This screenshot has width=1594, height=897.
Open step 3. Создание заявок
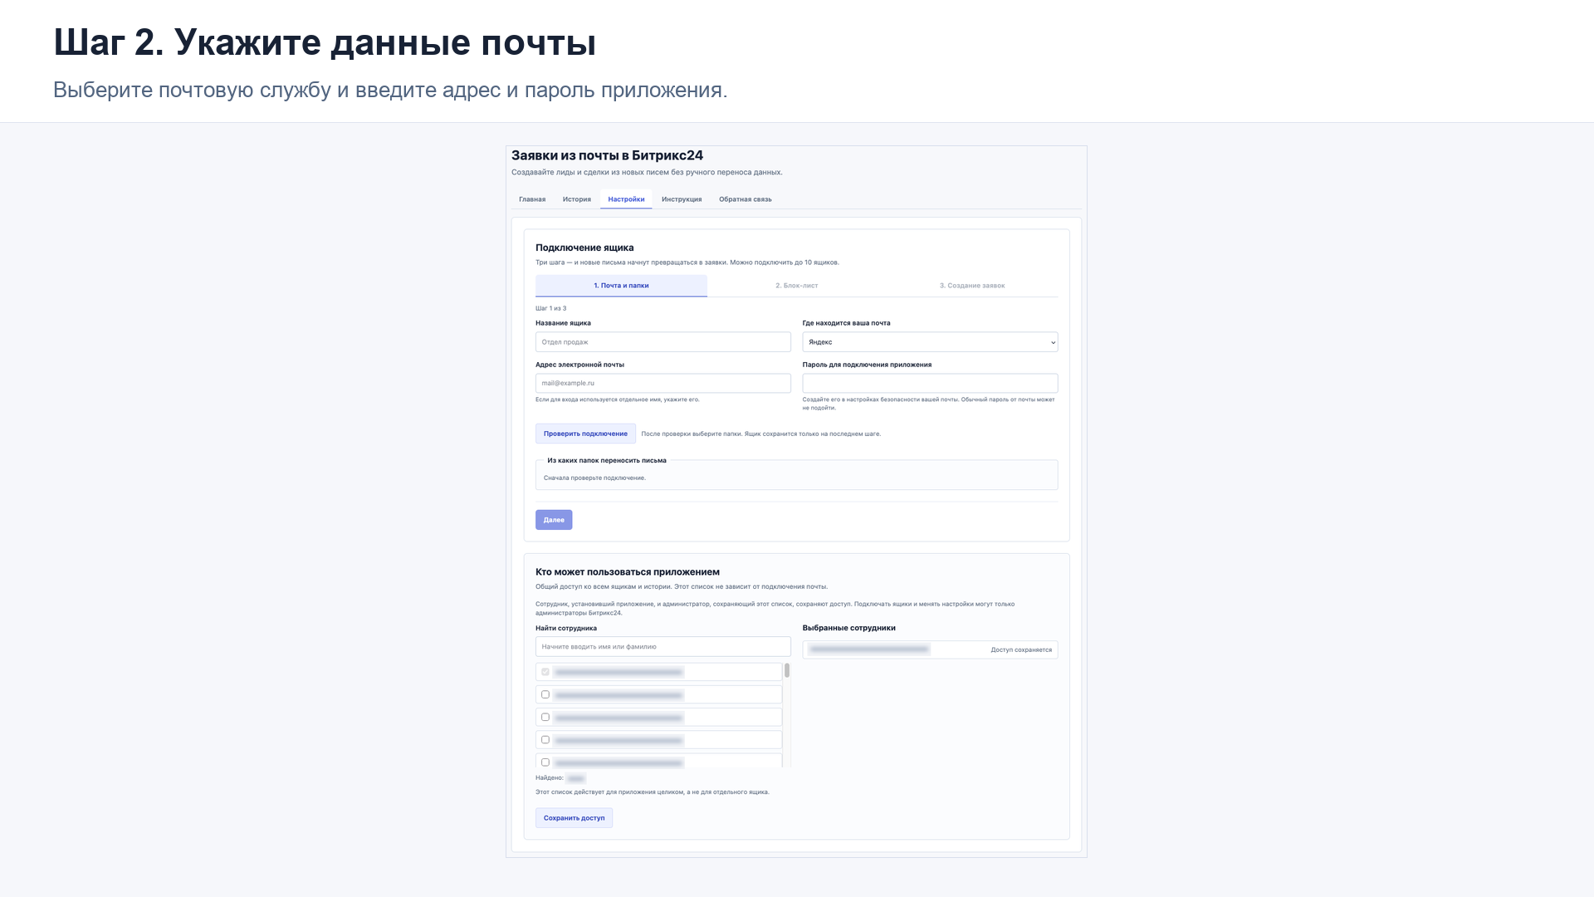(972, 286)
